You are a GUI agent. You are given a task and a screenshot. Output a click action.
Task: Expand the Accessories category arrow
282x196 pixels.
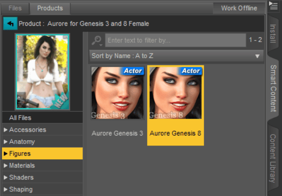click(x=6, y=130)
